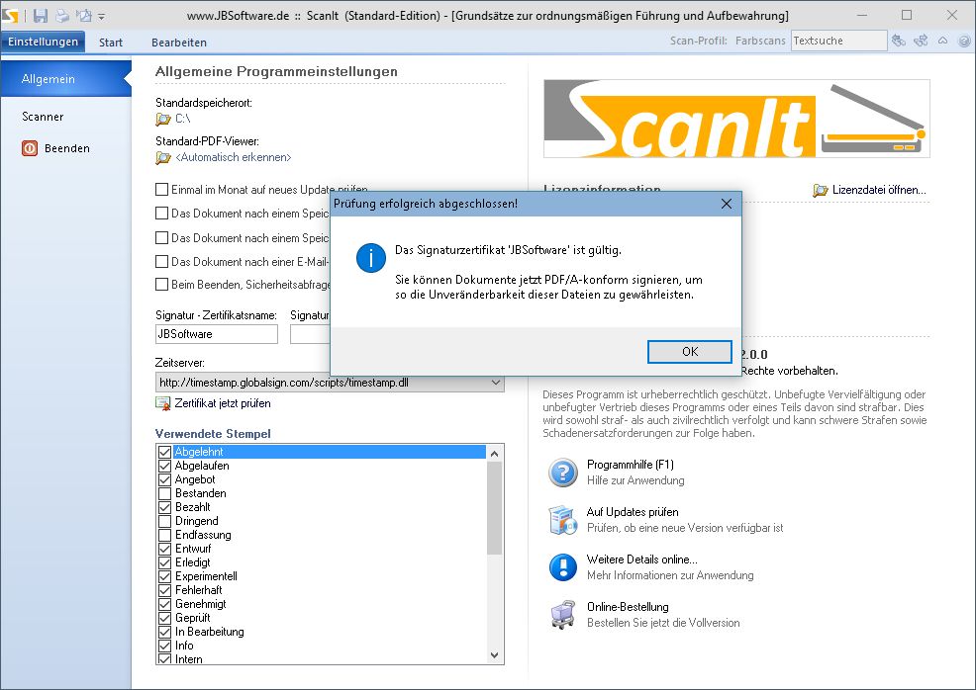Check the Bestanden stamp checkbox
The image size is (976, 690).
(x=165, y=493)
